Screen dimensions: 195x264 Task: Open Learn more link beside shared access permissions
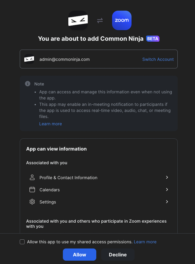(x=145, y=242)
